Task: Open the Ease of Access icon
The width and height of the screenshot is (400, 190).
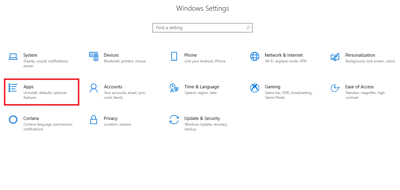Action: click(335, 88)
